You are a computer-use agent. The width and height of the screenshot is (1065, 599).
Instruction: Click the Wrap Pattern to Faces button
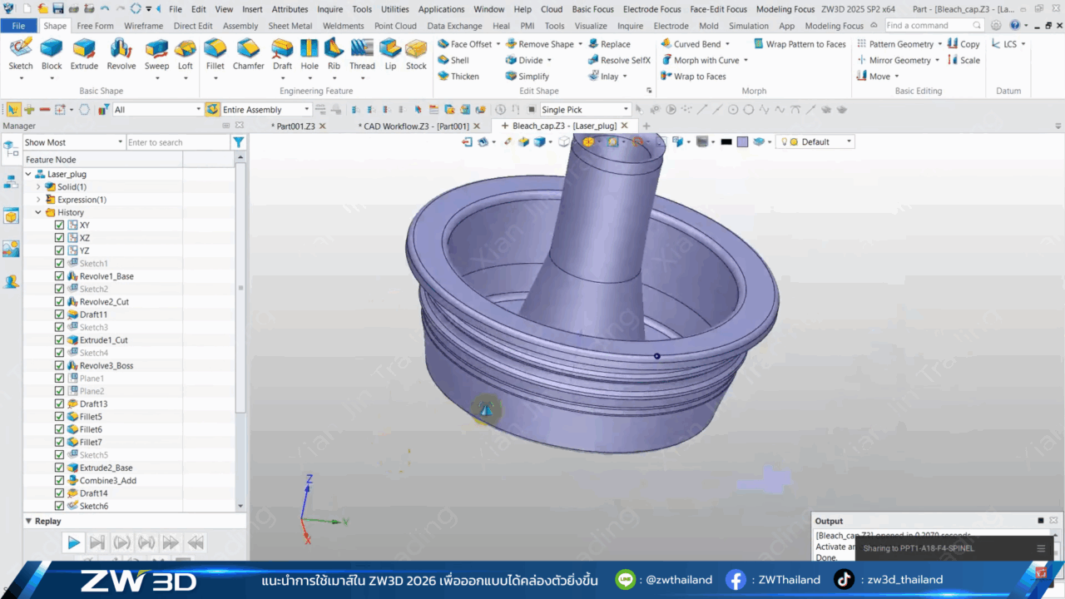pos(800,44)
